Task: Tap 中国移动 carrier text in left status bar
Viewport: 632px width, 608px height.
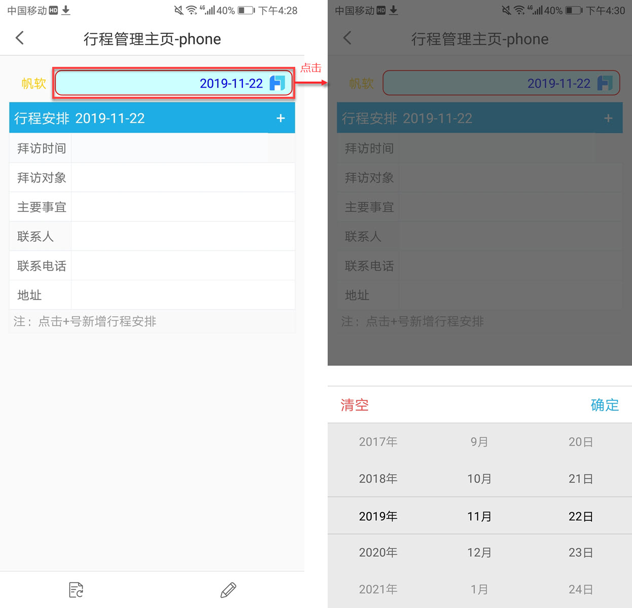Action: [x=27, y=10]
